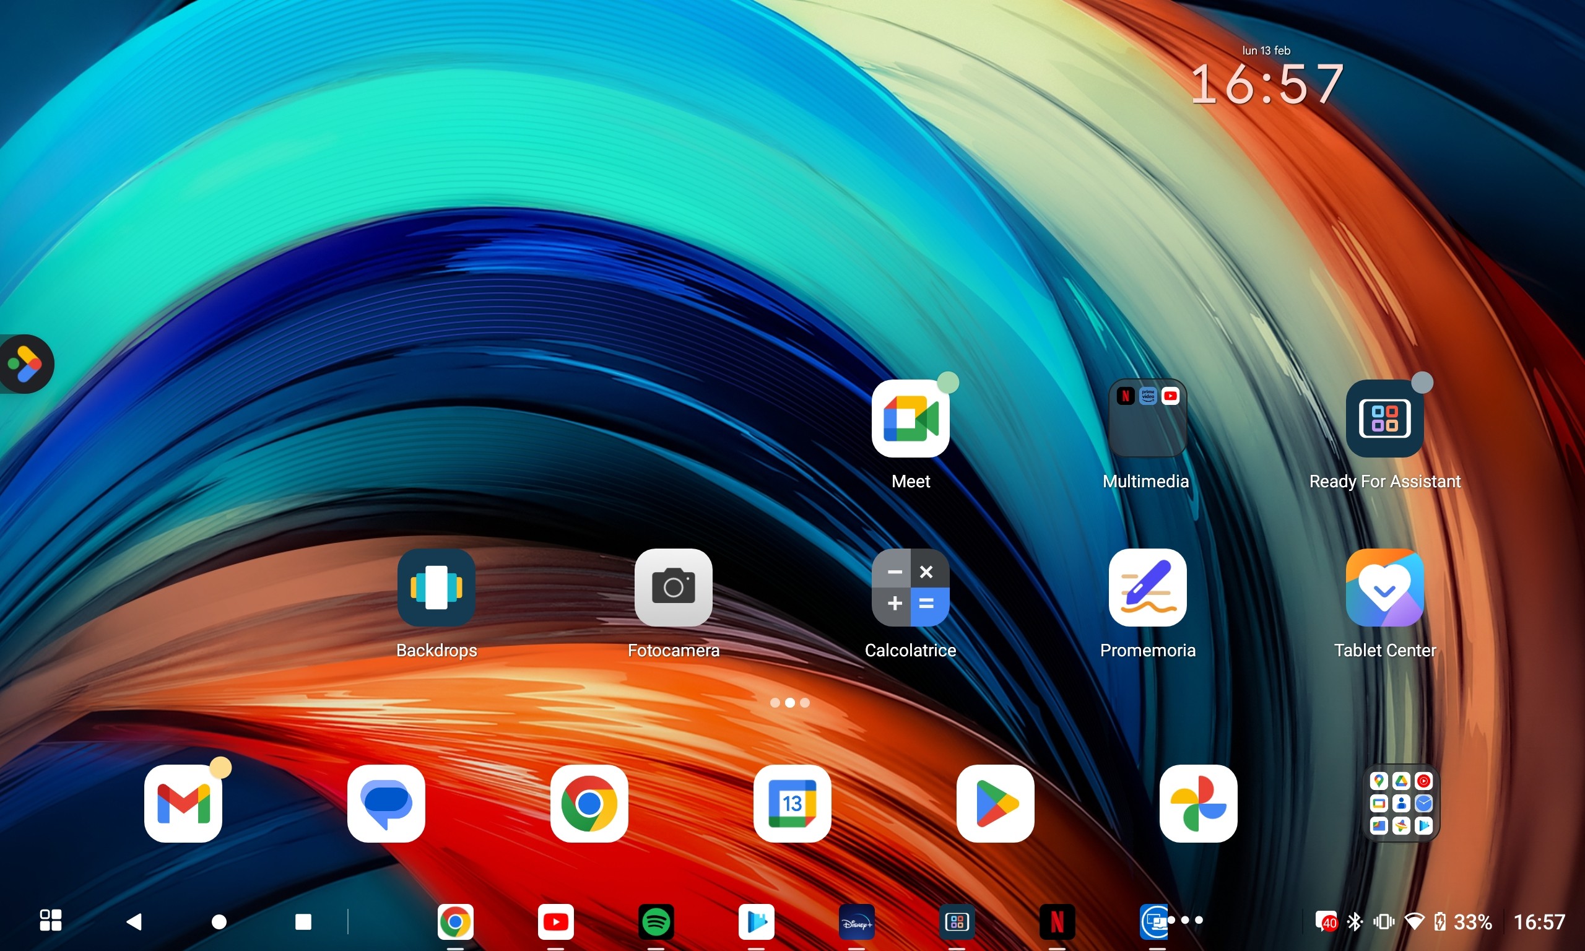The image size is (1585, 951).
Task: Tap the Home navigation button
Action: pos(219,921)
